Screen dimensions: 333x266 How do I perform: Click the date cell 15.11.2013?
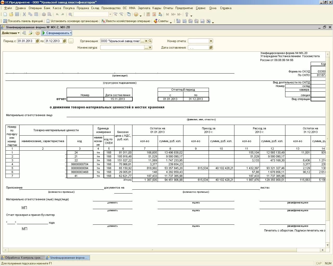point(118,99)
